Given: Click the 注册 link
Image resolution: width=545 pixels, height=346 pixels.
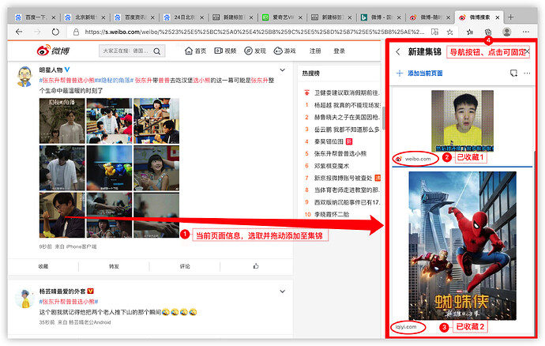Looking at the screenshot, I should coord(315,51).
